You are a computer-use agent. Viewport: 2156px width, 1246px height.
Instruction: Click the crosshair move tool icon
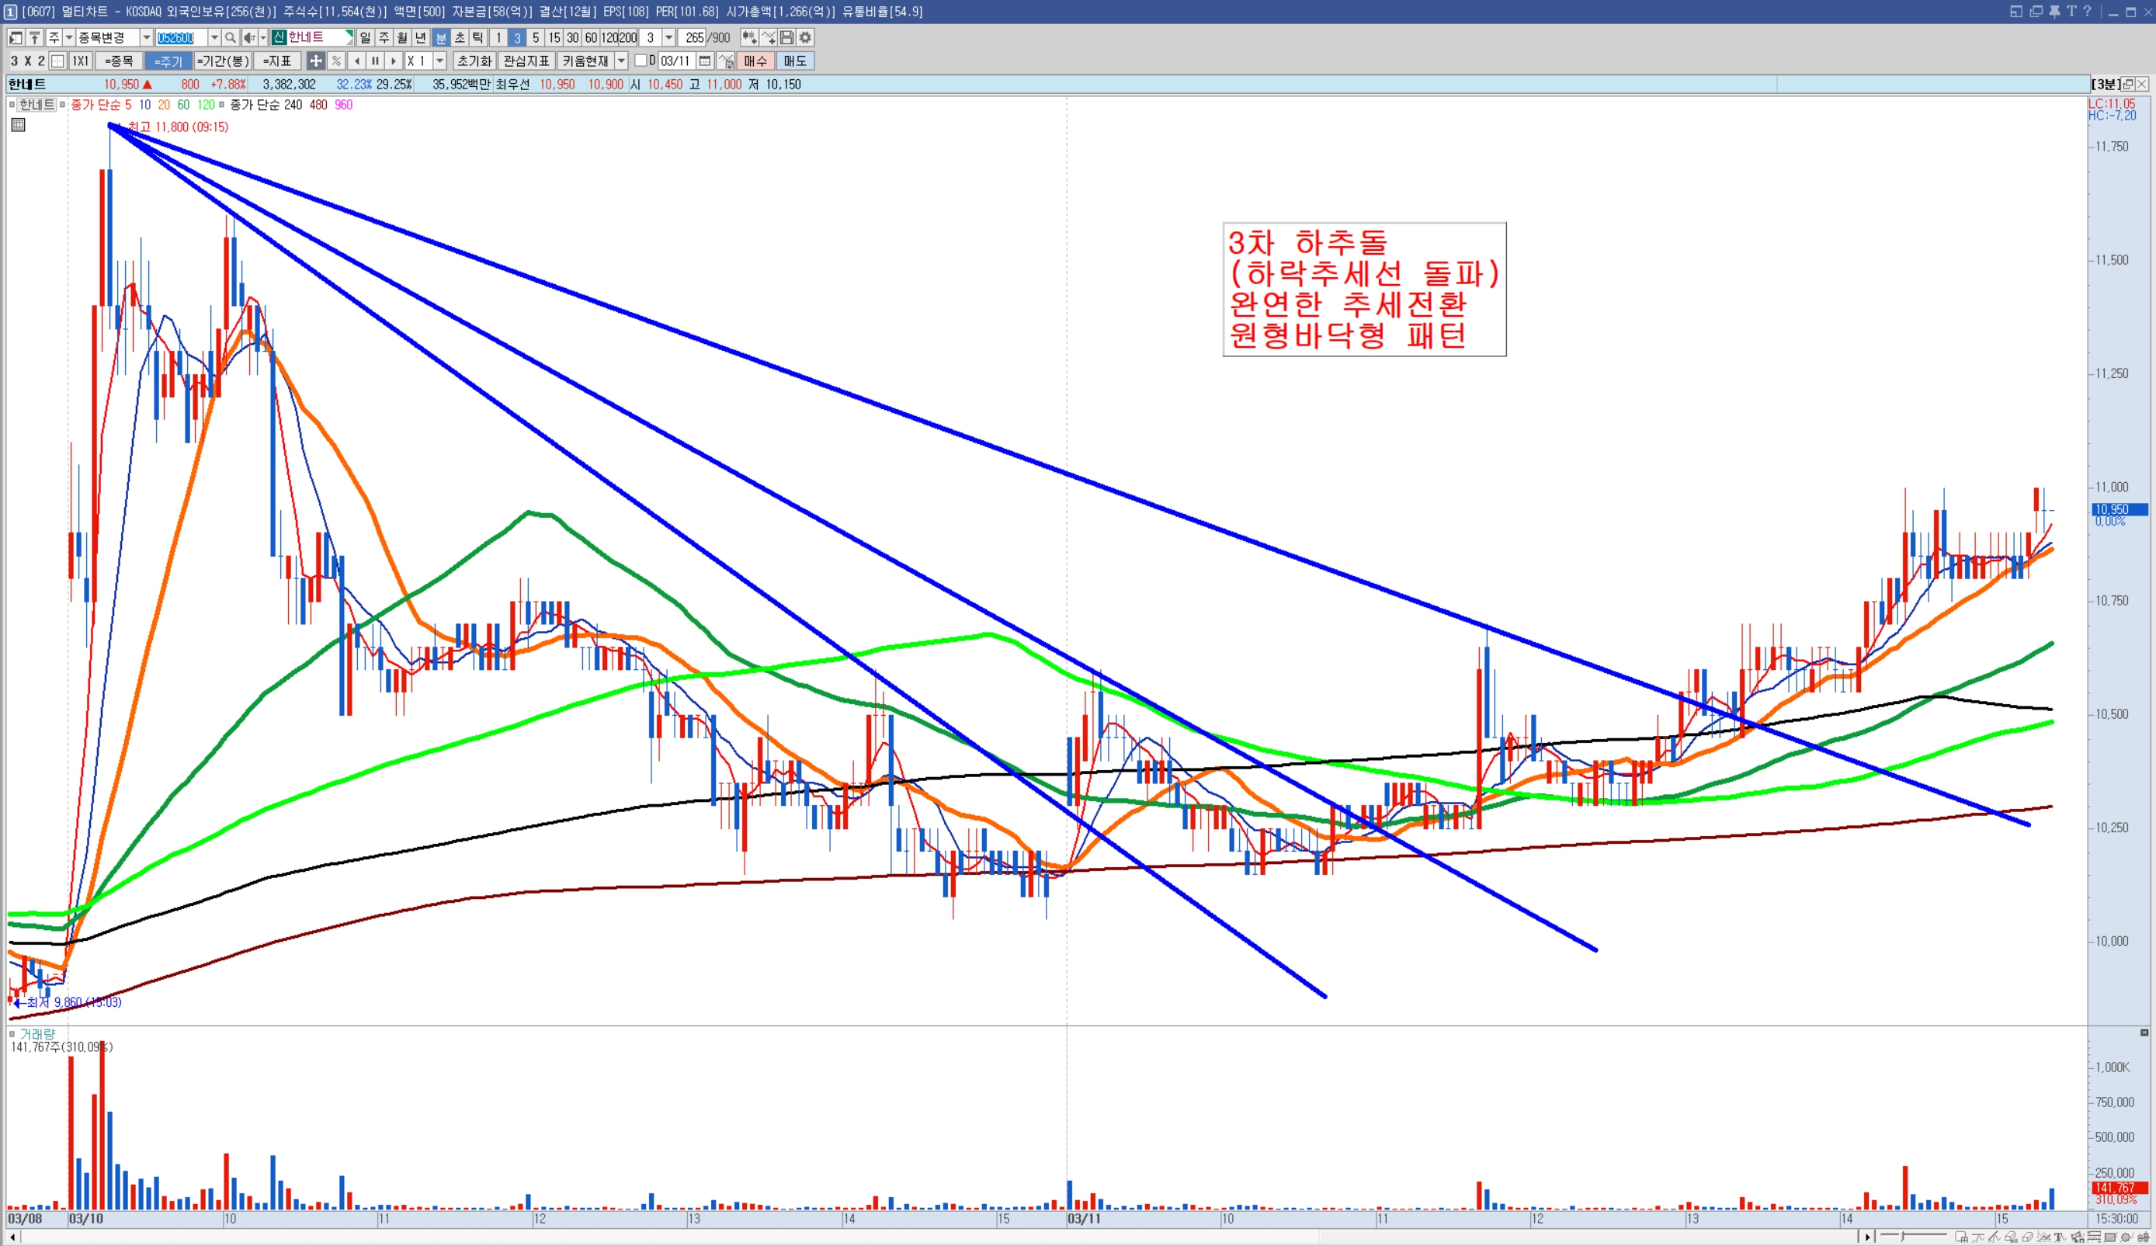coord(316,61)
